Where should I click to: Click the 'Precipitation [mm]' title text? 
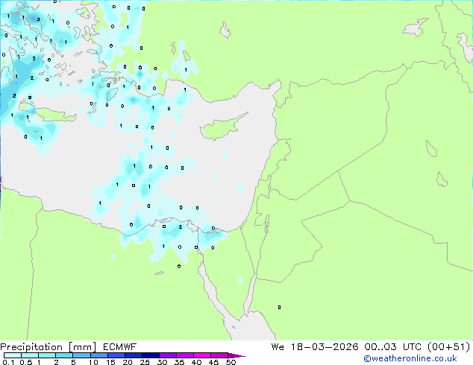[x=48, y=347]
